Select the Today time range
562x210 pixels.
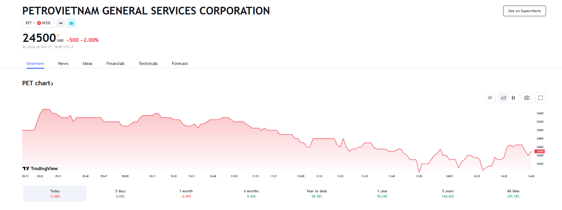(x=55, y=193)
